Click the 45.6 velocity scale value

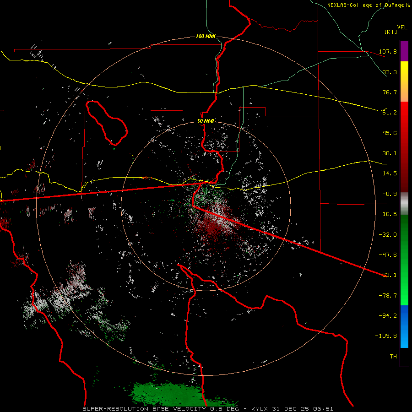click(390, 133)
